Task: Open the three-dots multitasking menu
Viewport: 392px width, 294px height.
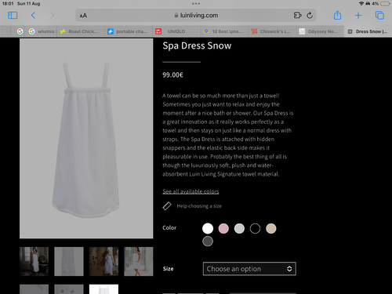Action: coord(196,4)
